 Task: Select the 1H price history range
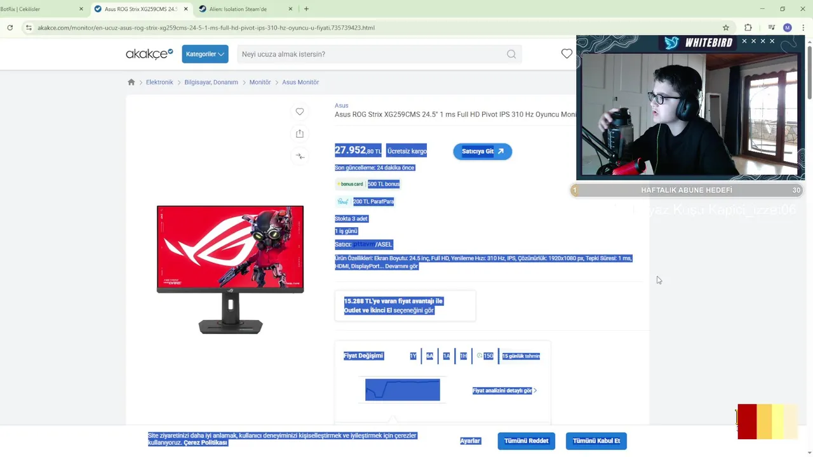[x=463, y=356]
